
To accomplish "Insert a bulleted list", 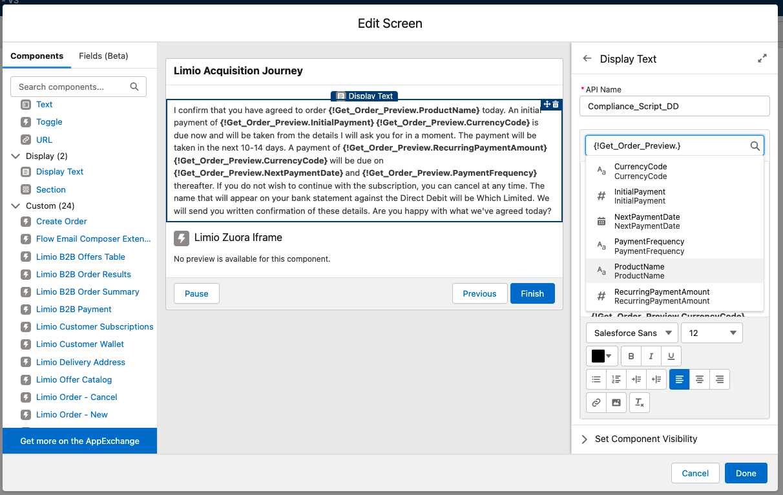I will (596, 379).
